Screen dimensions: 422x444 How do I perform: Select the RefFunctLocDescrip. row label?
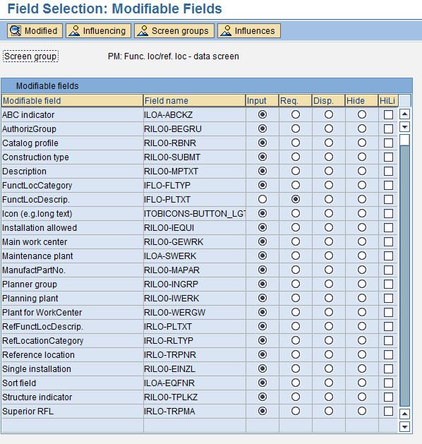coord(42,327)
